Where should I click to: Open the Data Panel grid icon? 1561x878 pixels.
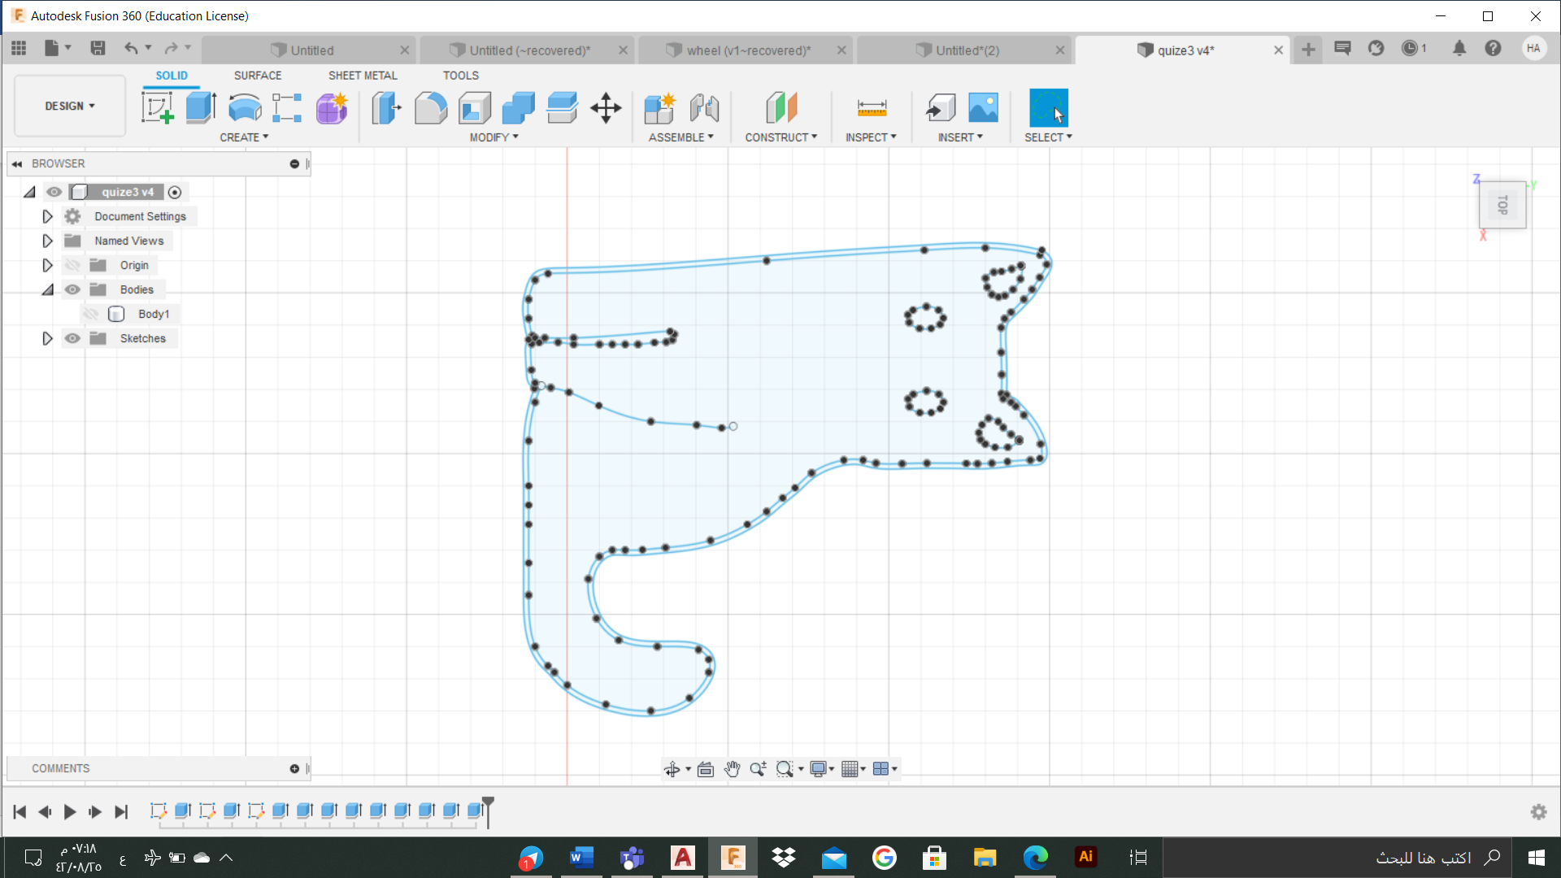coord(19,49)
